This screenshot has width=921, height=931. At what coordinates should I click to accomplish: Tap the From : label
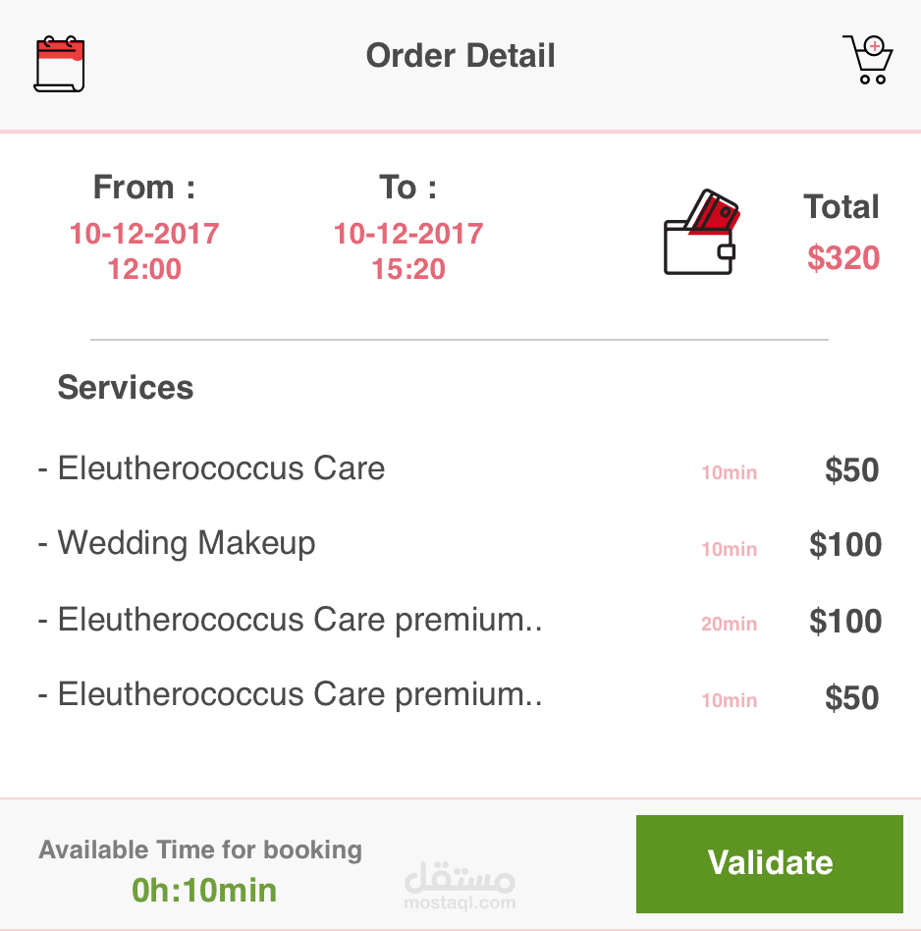tap(144, 187)
